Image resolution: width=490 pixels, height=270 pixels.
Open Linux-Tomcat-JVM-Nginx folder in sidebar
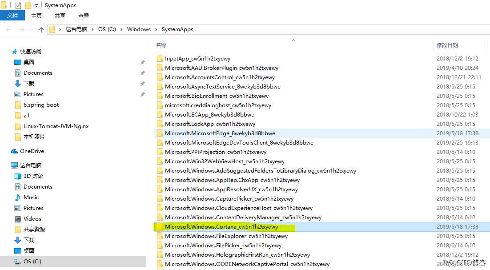click(x=56, y=126)
